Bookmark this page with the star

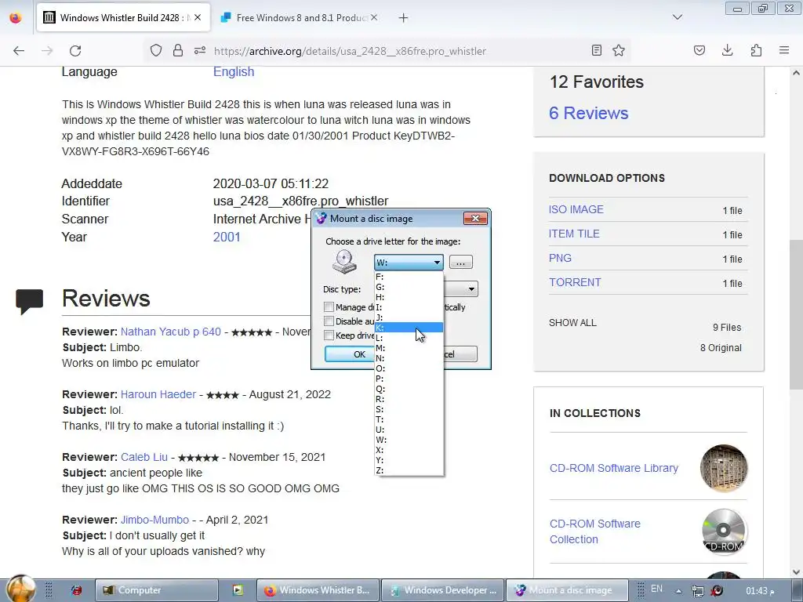pyautogui.click(x=619, y=51)
